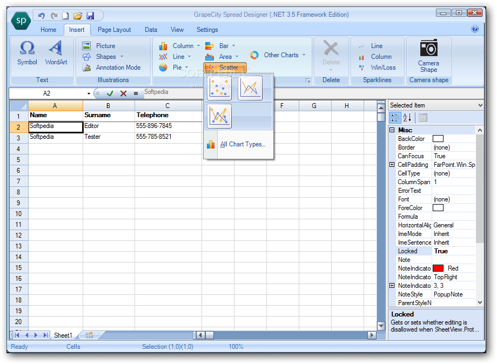Viewport: 497px width, 364px height.
Task: Click the horizontal scrollbar right arrow
Action: click(x=372, y=335)
